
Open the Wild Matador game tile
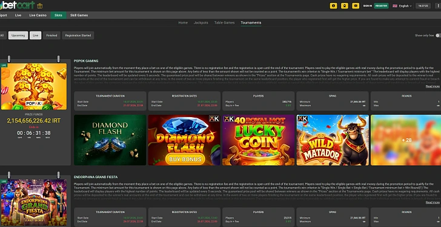pos(333,140)
